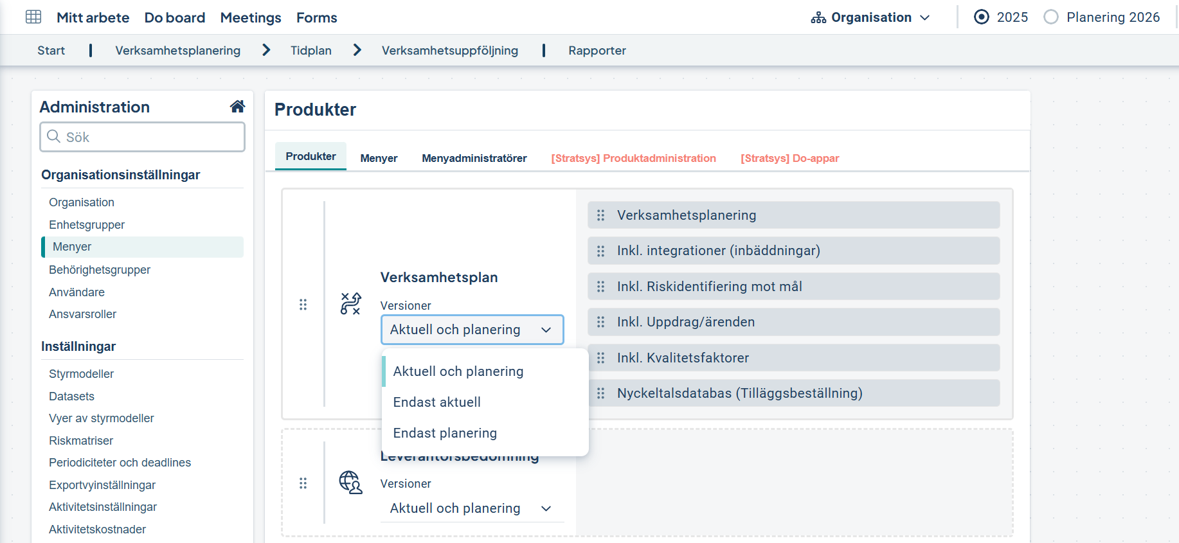Click the grid app launcher icon

pyautogui.click(x=33, y=17)
